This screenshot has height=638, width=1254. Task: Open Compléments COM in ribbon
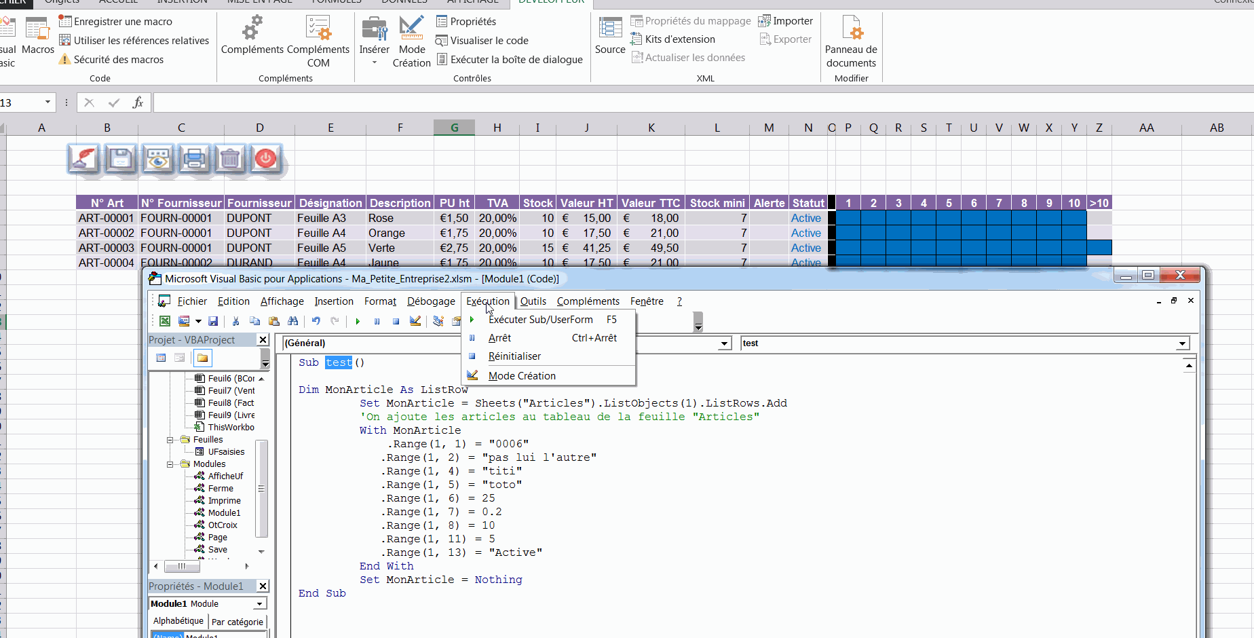318,41
